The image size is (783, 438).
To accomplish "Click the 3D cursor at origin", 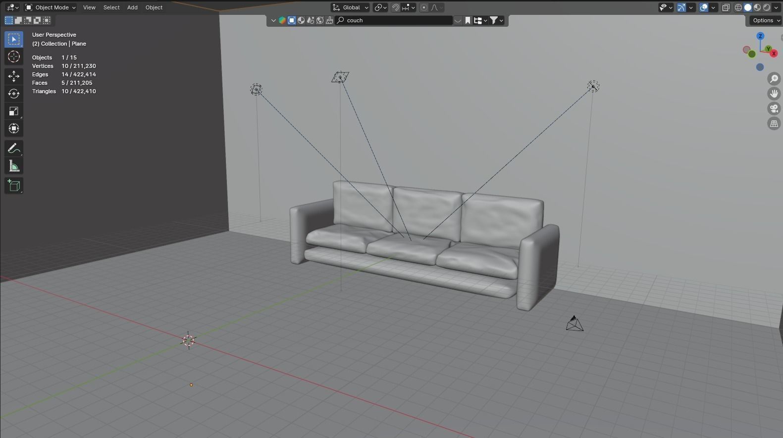I will coord(189,340).
